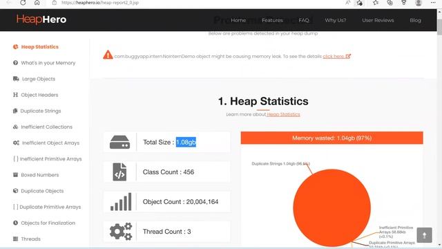Image resolution: width=442 pixels, height=249 pixels.
Task: Click the Memory wasted orange banner
Action: [331, 138]
